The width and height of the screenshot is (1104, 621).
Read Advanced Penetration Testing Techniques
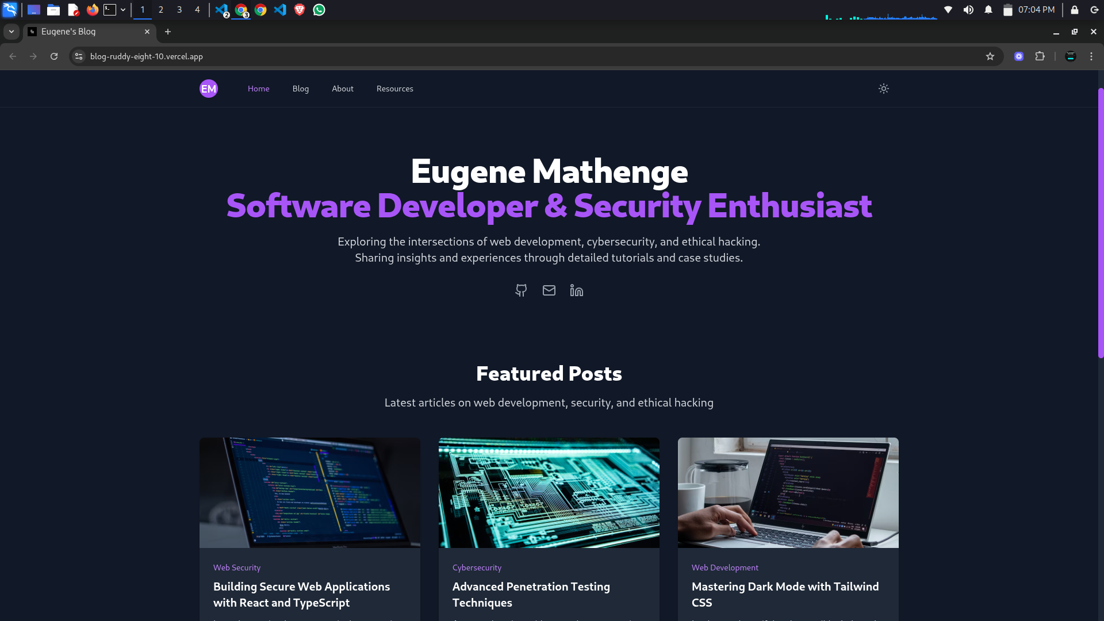[x=531, y=595]
